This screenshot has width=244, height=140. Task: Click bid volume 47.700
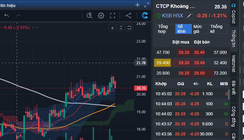coord(163,52)
